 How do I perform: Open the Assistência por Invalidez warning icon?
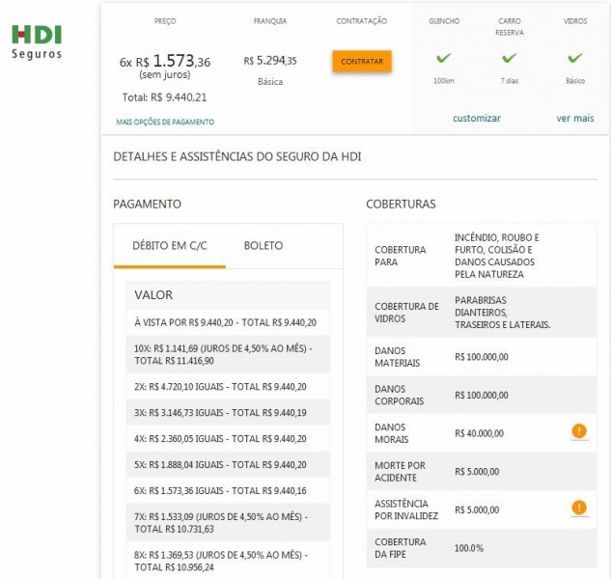(x=579, y=508)
